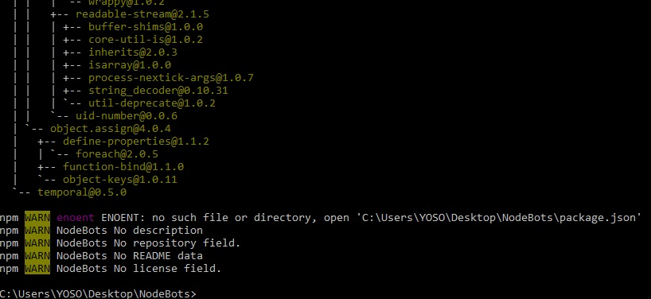Click core-util-is@1.0.2 in the tree

click(x=146, y=40)
